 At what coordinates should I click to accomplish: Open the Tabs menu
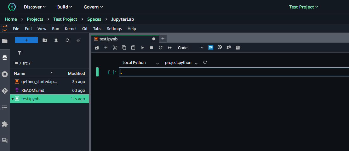click(x=97, y=29)
